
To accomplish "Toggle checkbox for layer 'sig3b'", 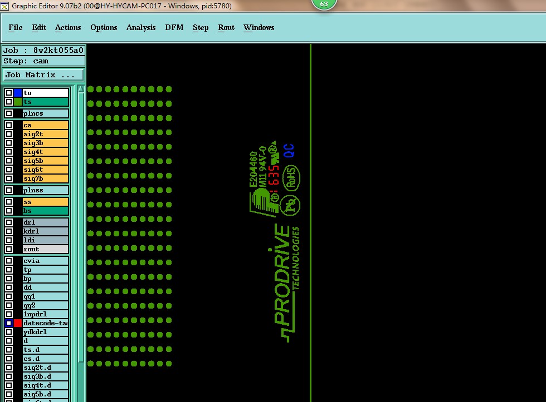I will click(9, 143).
